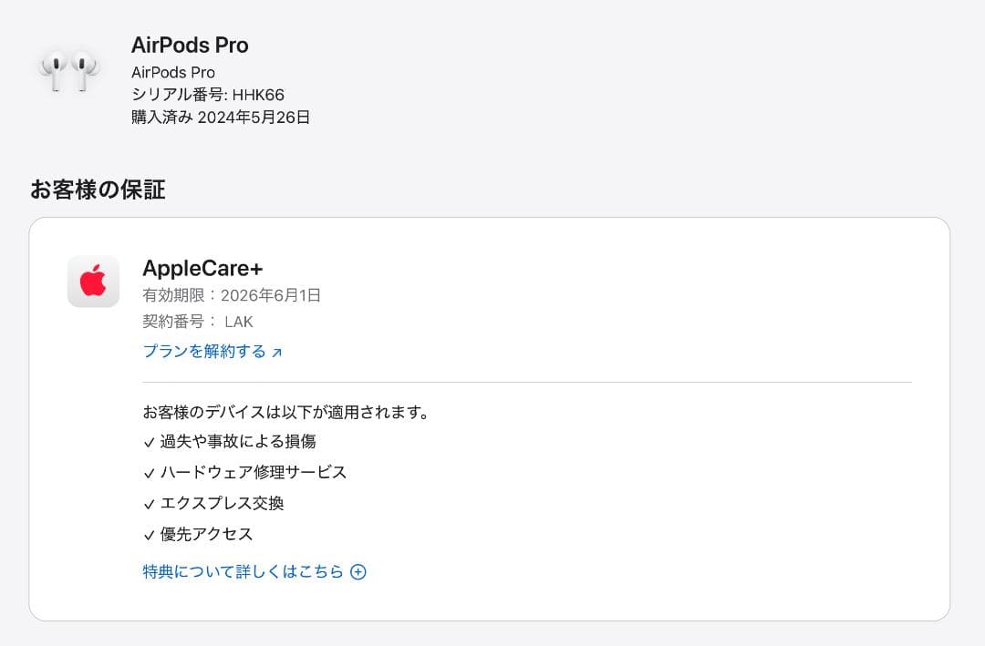
Task: Click the checkmark next to 過失や事故による損傷
Action: [x=149, y=440]
